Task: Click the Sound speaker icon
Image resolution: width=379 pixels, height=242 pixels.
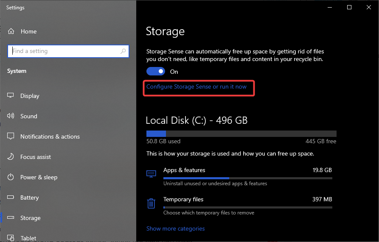Action: pyautogui.click(x=11, y=116)
